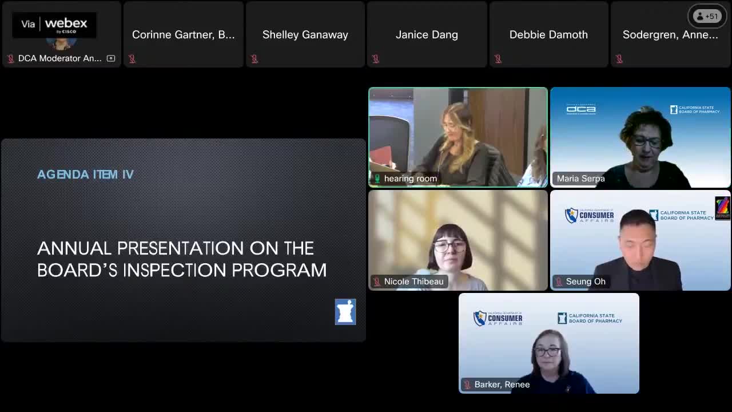
Task: Click DCA Moderator's muted microphone icon
Action: click(10, 58)
